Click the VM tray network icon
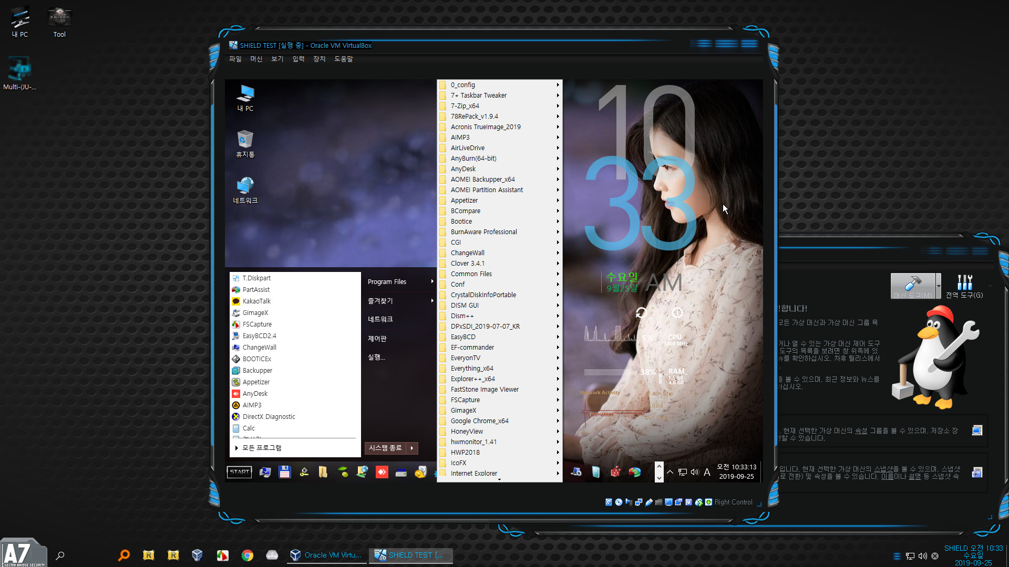 [x=682, y=472]
